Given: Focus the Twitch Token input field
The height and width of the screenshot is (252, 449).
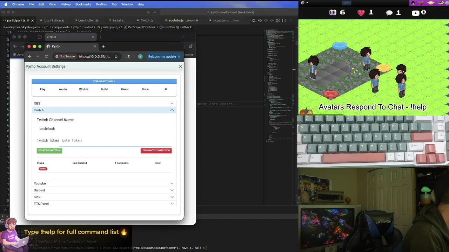Looking at the screenshot, I should [116, 140].
